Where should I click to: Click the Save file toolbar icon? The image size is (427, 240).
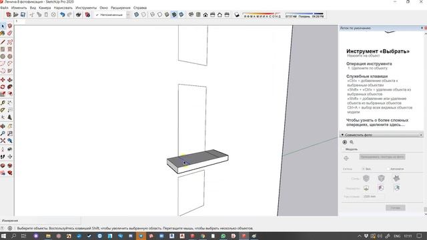tap(23, 15)
